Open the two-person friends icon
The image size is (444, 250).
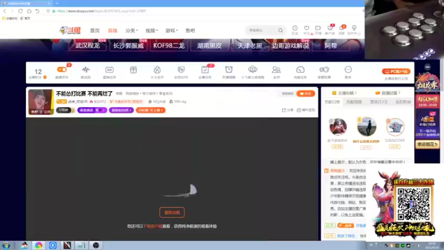[276, 70]
